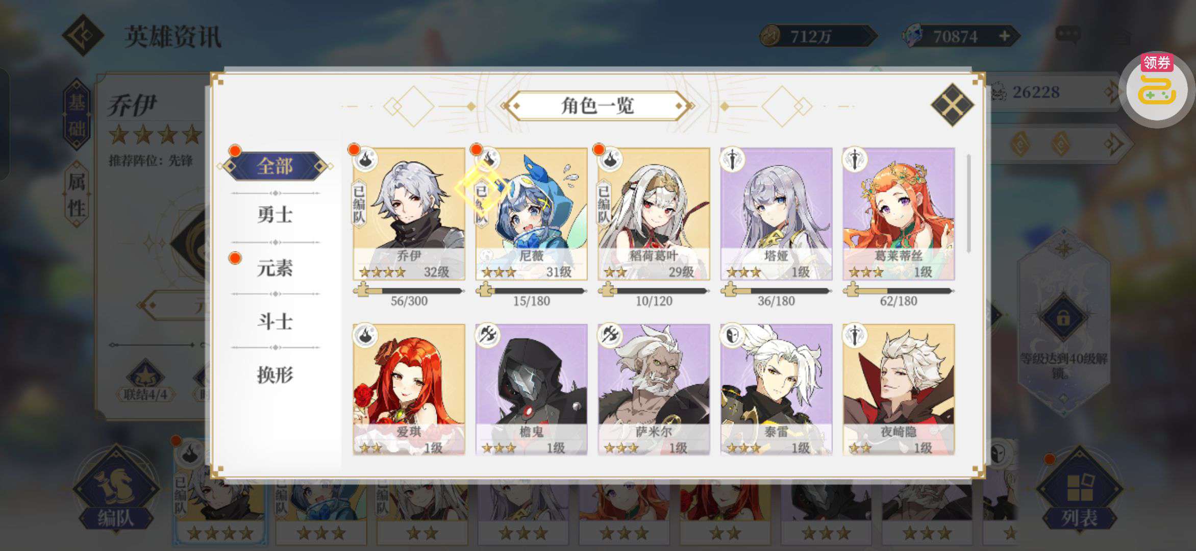Image resolution: width=1196 pixels, height=551 pixels.
Task: Choose the 夜崎隐 hero portrait
Action: [x=899, y=389]
